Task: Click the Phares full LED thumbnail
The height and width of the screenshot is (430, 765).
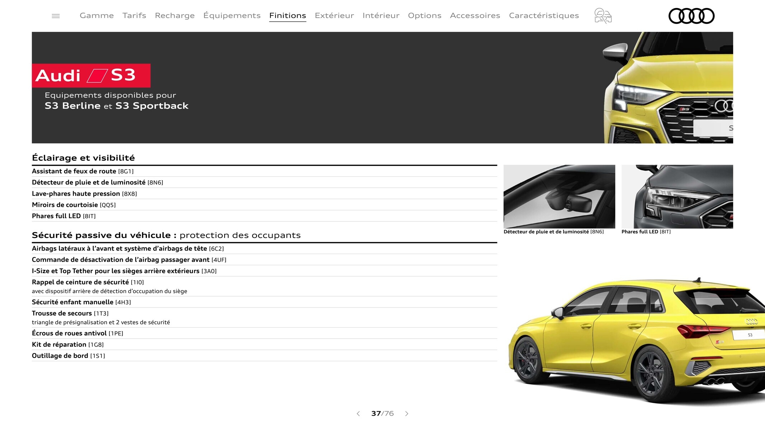Action: tap(677, 196)
